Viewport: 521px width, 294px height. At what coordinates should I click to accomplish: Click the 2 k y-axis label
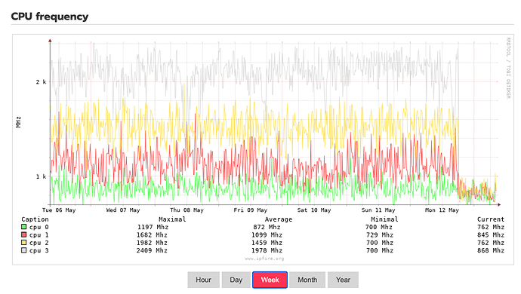pos(41,82)
